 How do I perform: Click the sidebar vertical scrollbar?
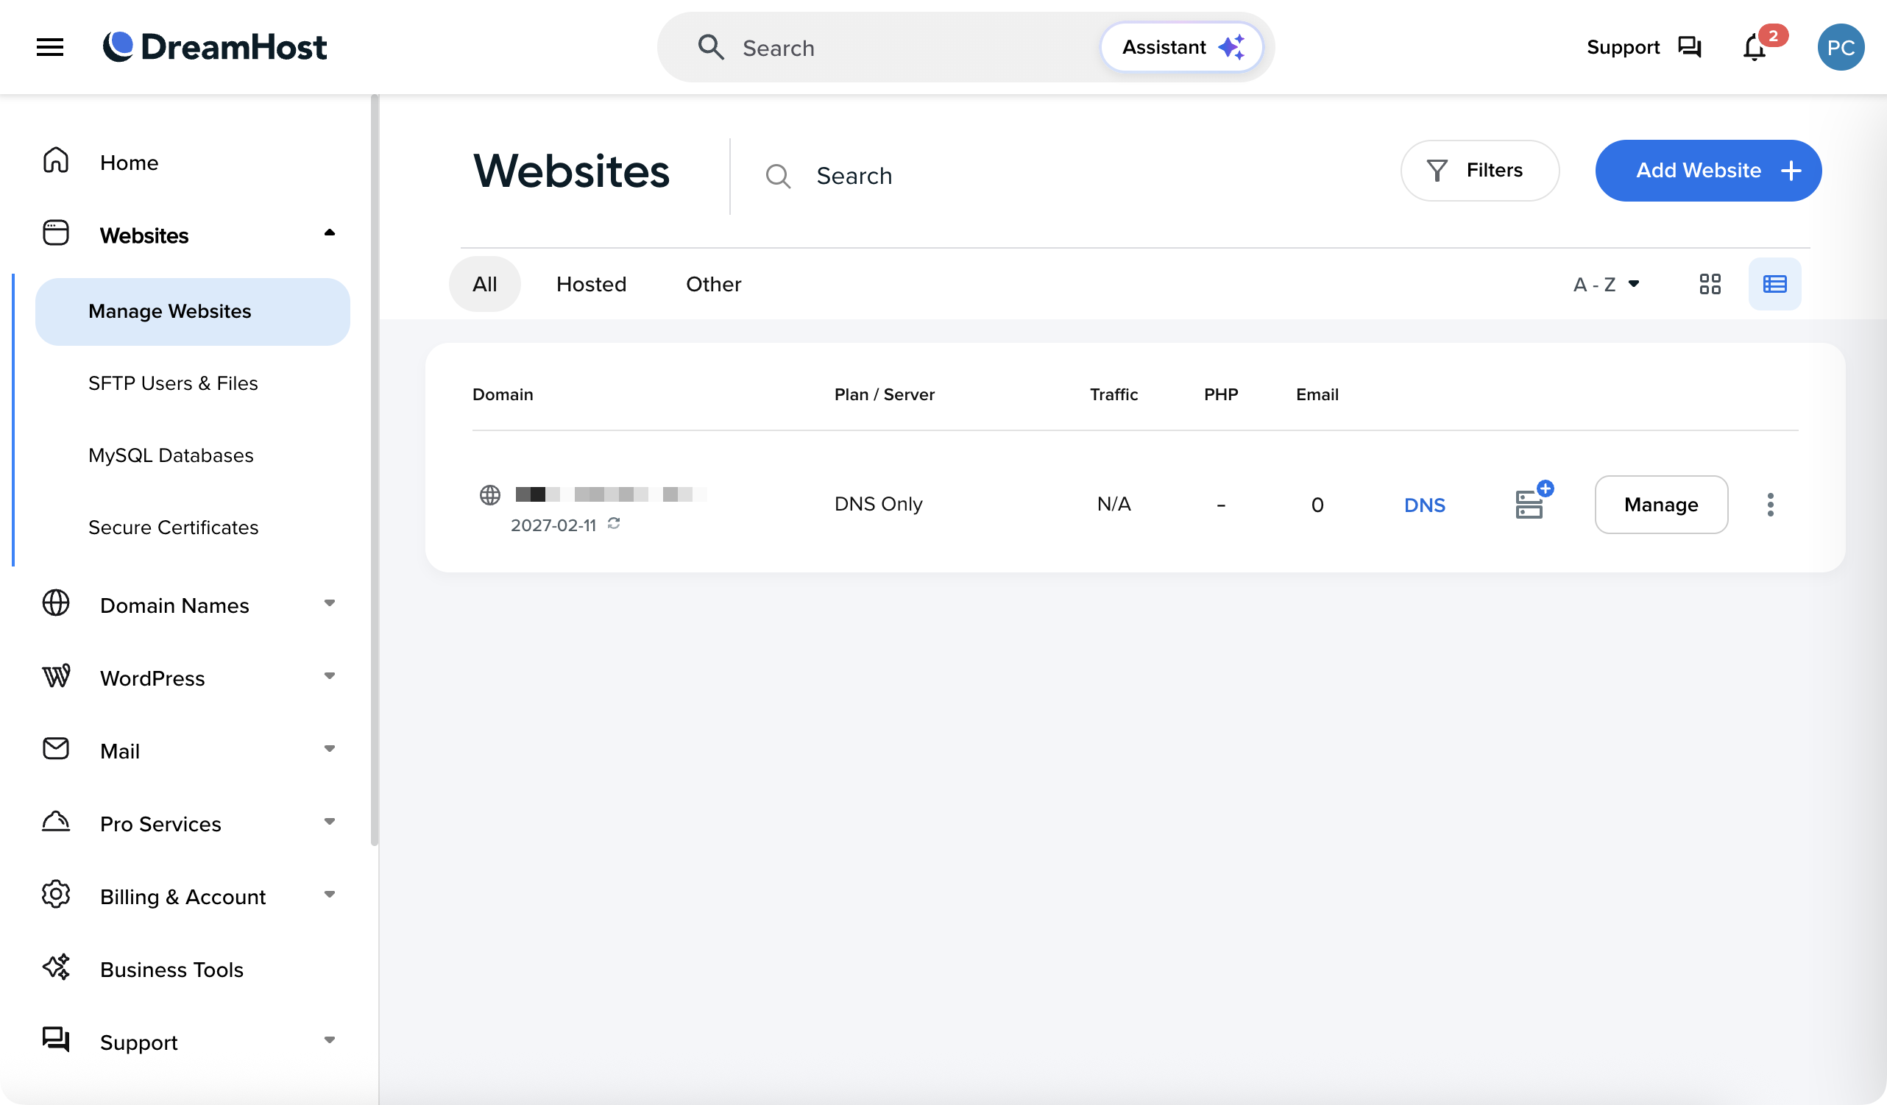pyautogui.click(x=375, y=470)
